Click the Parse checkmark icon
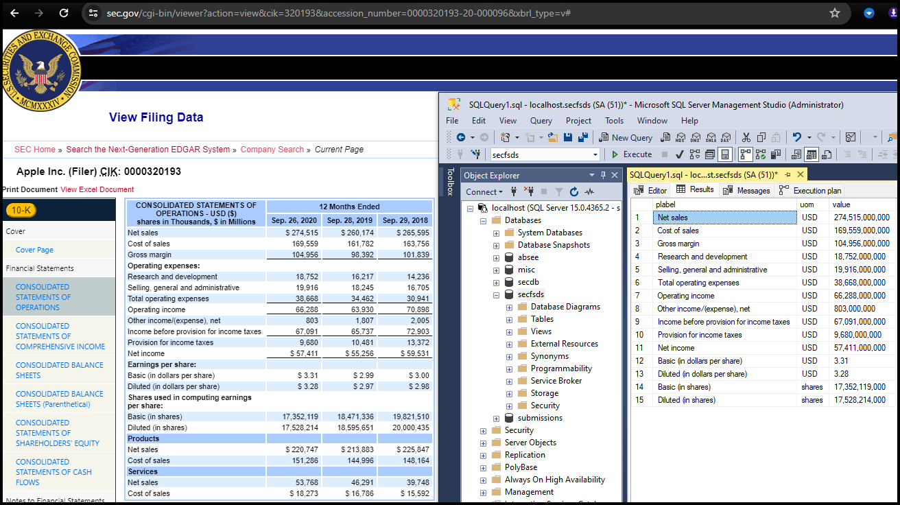Screen dimensions: 900x505 click(x=679, y=154)
